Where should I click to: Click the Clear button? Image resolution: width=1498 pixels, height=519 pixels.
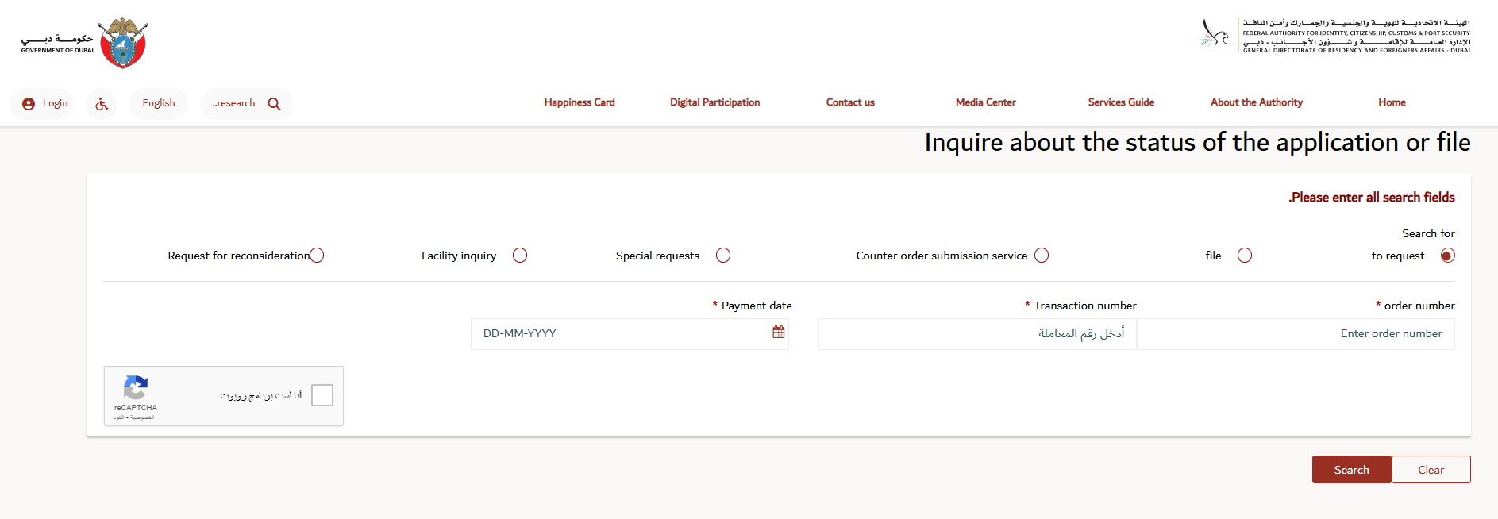click(x=1431, y=470)
